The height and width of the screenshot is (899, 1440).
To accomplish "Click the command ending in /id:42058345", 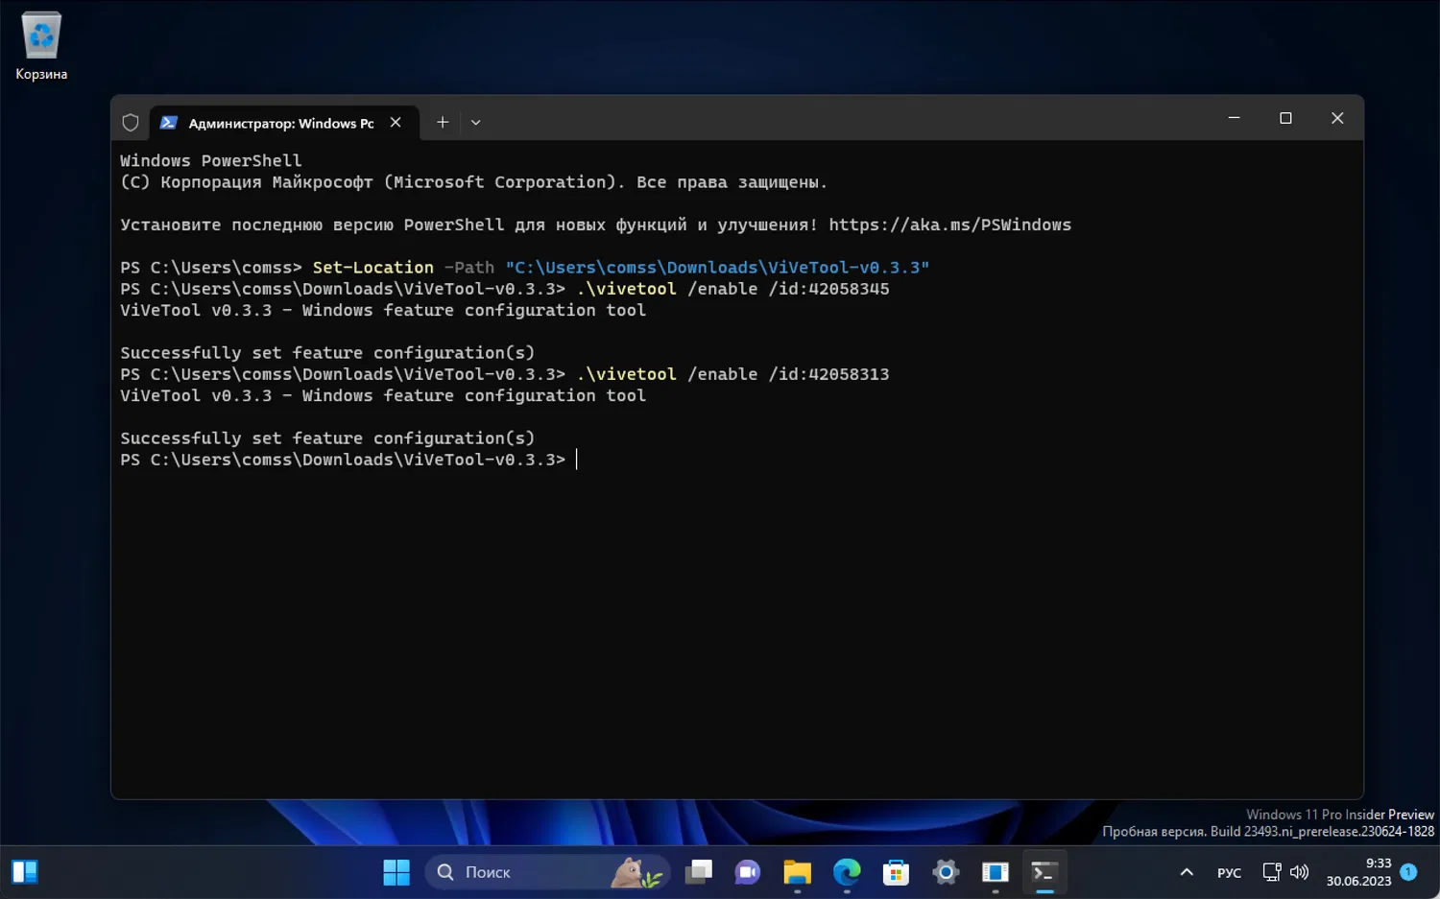I will coord(732,289).
